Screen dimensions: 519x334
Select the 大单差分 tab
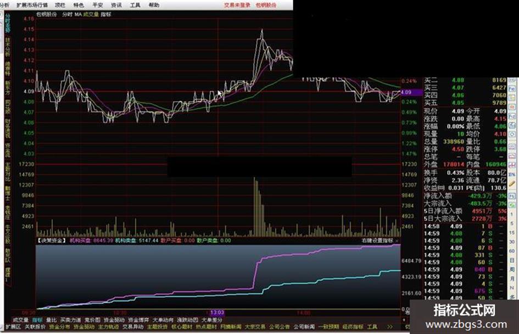coord(212,320)
